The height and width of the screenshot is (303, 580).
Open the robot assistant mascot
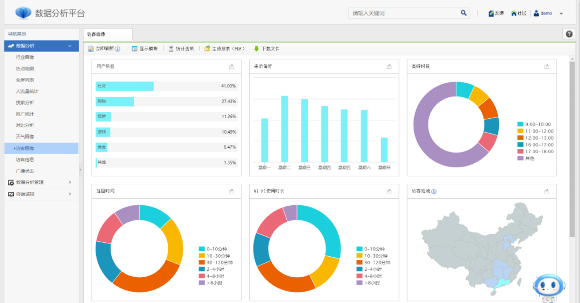pyautogui.click(x=548, y=287)
